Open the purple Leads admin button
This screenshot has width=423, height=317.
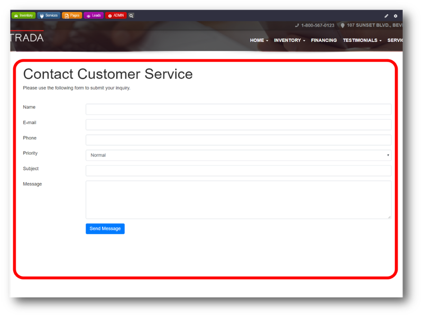pyautogui.click(x=94, y=16)
